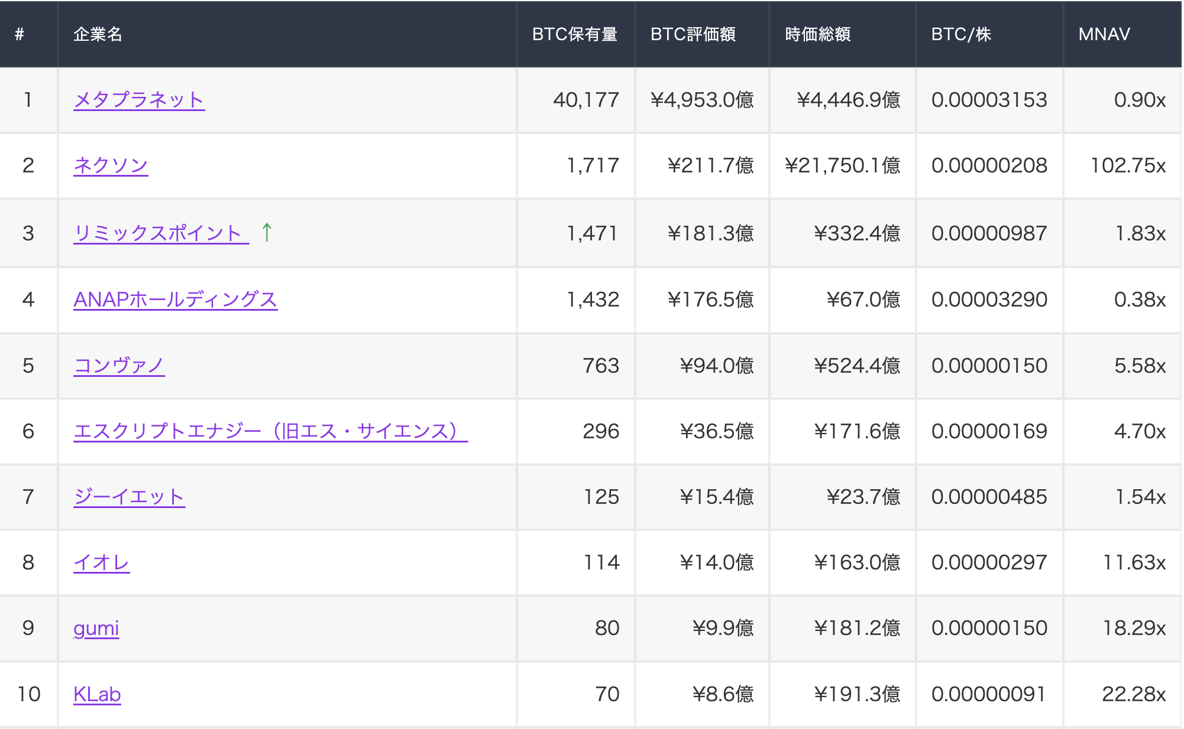Select メタプラネット's BTC holdings value 40,177
Image resolution: width=1184 pixels, height=729 pixels.
click(586, 100)
